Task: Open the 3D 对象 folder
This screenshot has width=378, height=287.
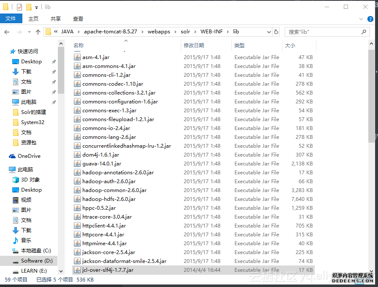Action: click(30, 180)
